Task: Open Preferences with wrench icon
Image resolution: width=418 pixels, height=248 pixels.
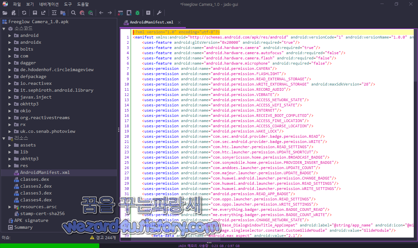Action: coord(159,13)
